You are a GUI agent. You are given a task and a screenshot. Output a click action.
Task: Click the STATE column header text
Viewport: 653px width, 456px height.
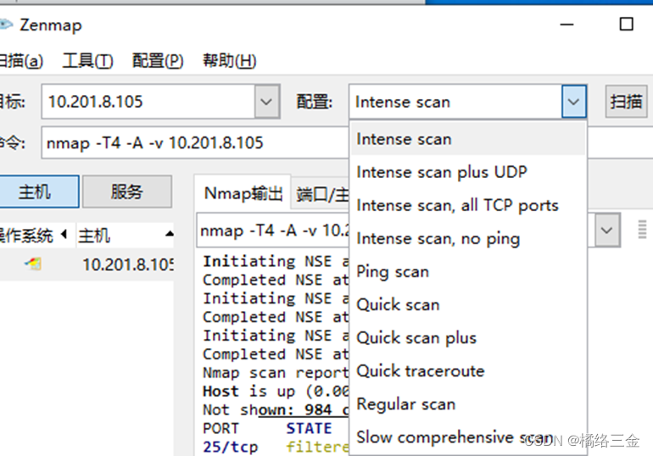309,429
